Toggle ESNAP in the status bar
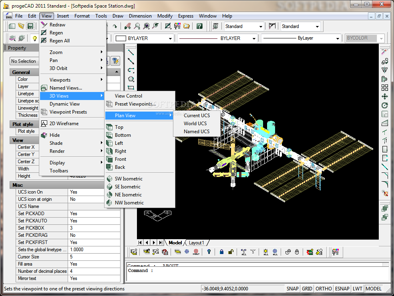The height and width of the screenshot is (296, 394). pos(342,289)
